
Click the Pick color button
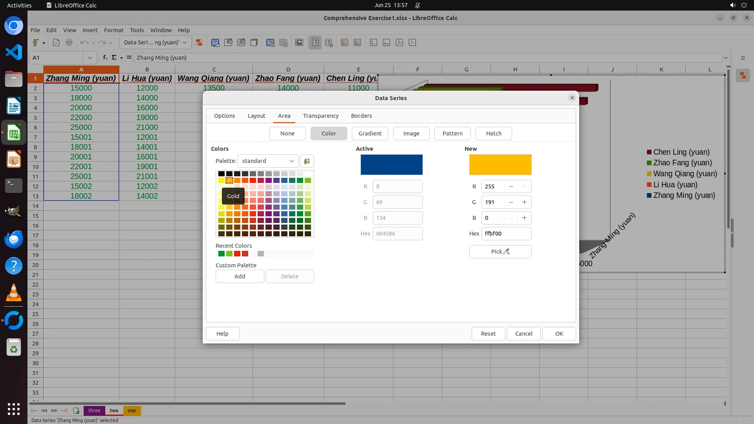point(500,252)
